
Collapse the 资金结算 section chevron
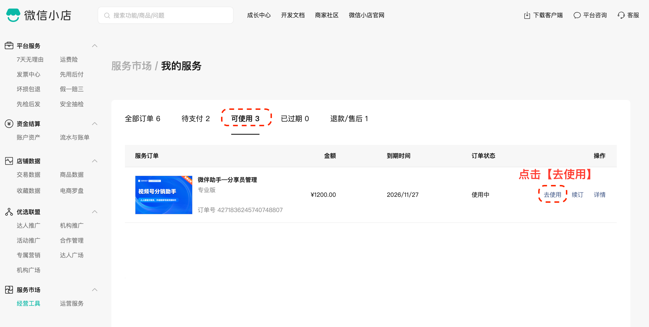tap(95, 124)
